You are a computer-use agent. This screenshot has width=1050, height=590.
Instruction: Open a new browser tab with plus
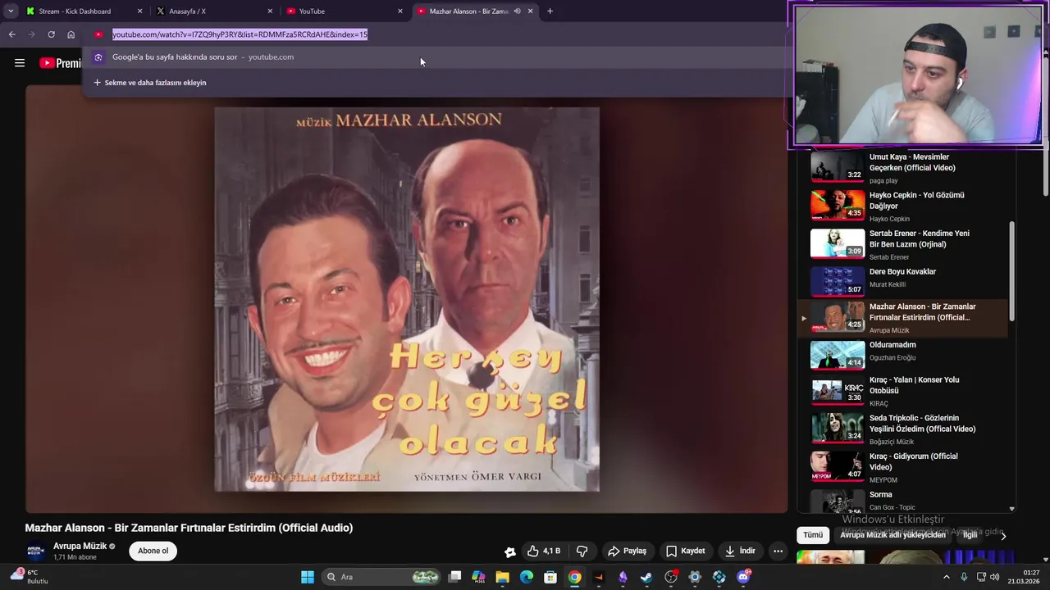pos(550,11)
